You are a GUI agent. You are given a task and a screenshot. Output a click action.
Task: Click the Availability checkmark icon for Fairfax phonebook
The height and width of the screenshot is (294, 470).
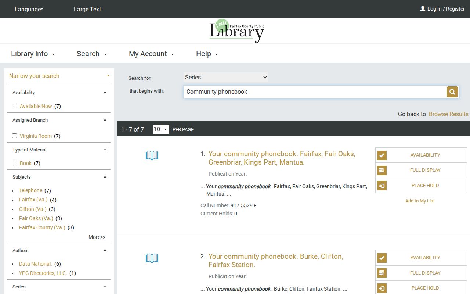(x=382, y=155)
